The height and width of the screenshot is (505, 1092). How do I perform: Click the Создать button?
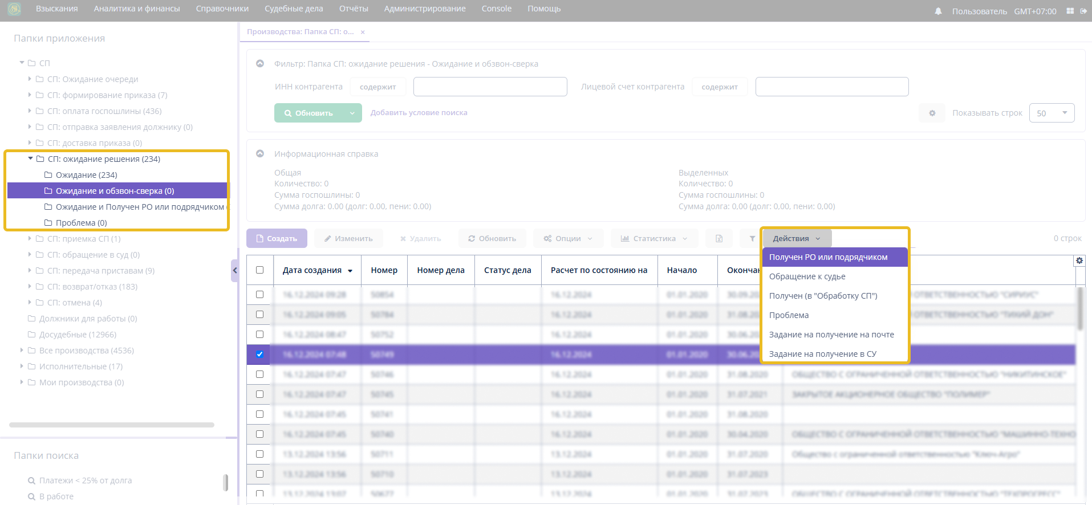tap(277, 238)
